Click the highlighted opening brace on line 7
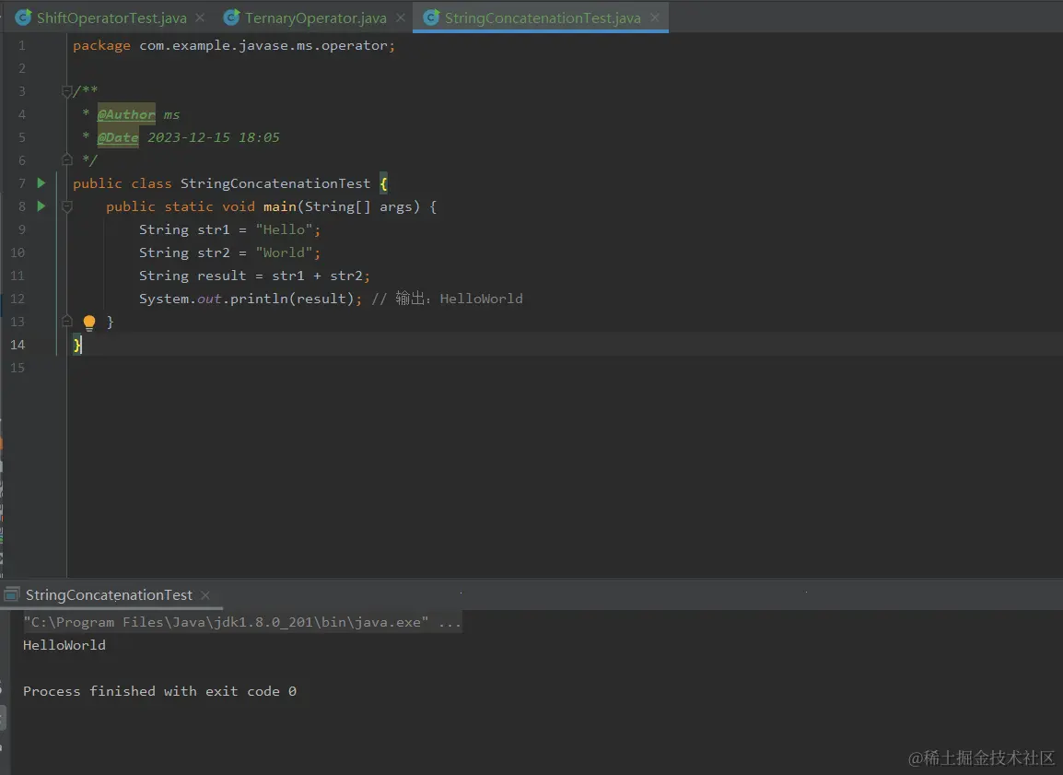Viewport: 1063px width, 775px height. pos(384,183)
